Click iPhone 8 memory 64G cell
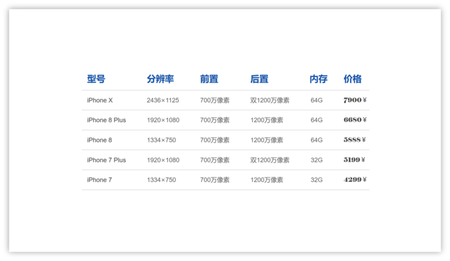 tap(316, 140)
